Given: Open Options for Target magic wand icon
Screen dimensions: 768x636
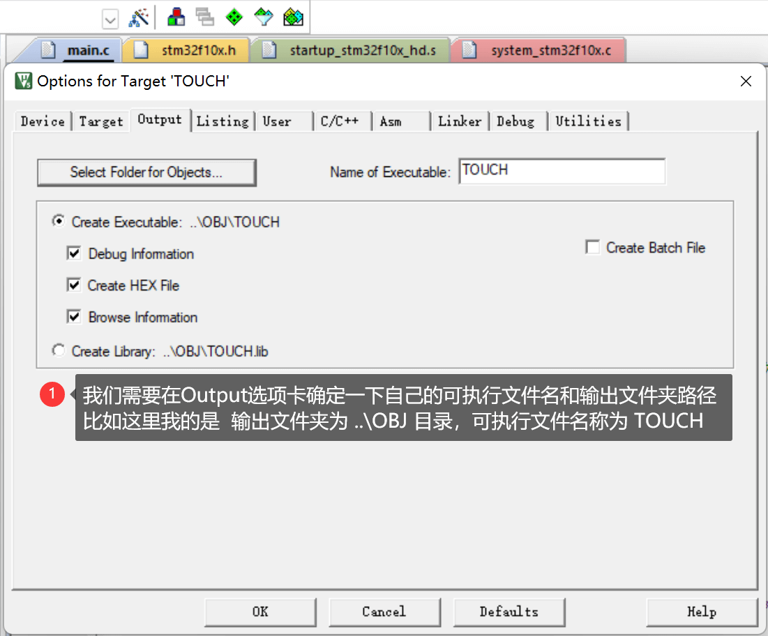Looking at the screenshot, I should [140, 17].
